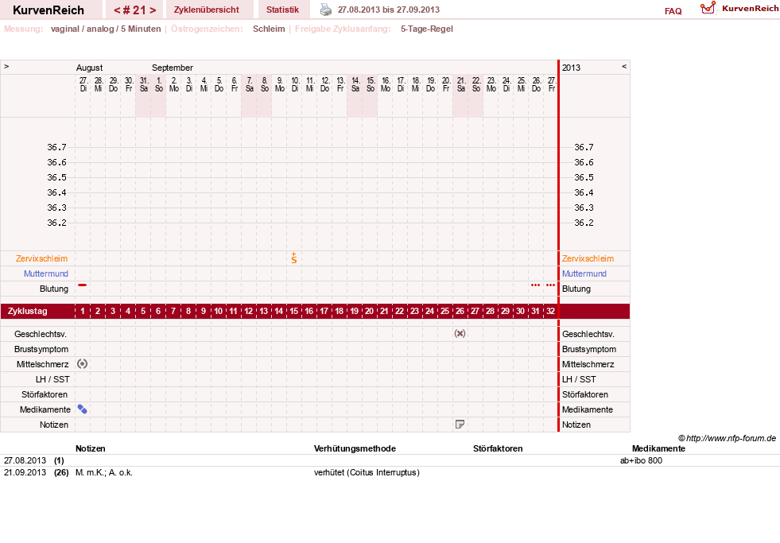Screen dimensions: 780x543
Task: Click the right Zervixschleim row label
Action: [x=588, y=258]
